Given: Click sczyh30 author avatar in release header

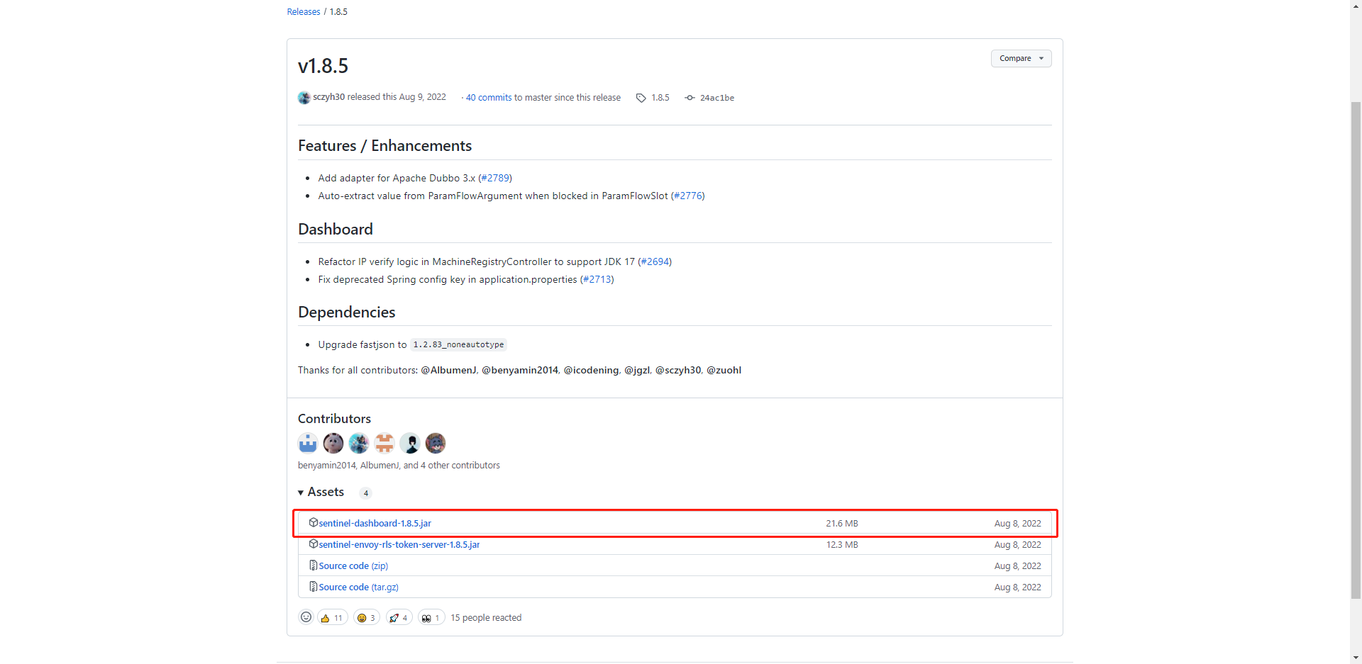Looking at the screenshot, I should (304, 98).
